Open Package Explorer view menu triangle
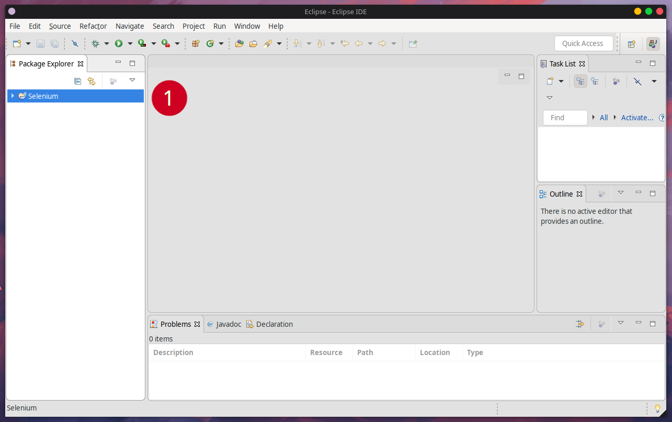672x422 pixels. [x=132, y=80]
